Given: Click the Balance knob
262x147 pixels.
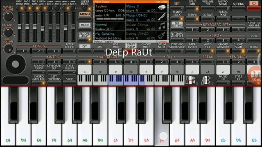Looking at the screenshot, I should [8, 32].
